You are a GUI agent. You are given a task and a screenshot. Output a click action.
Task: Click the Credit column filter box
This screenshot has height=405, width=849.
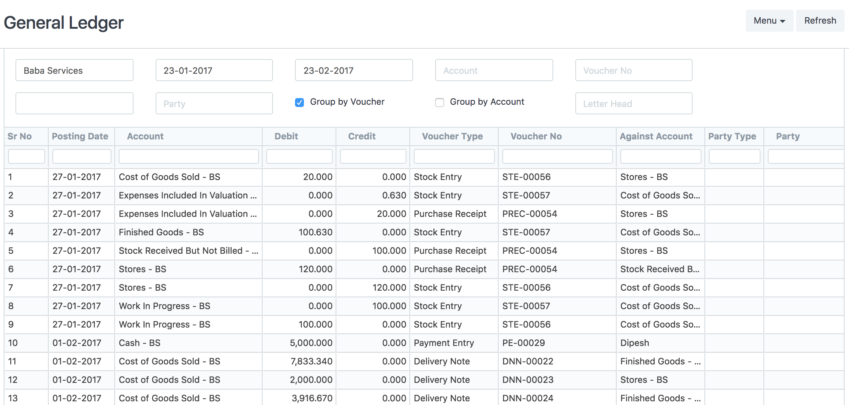[373, 156]
